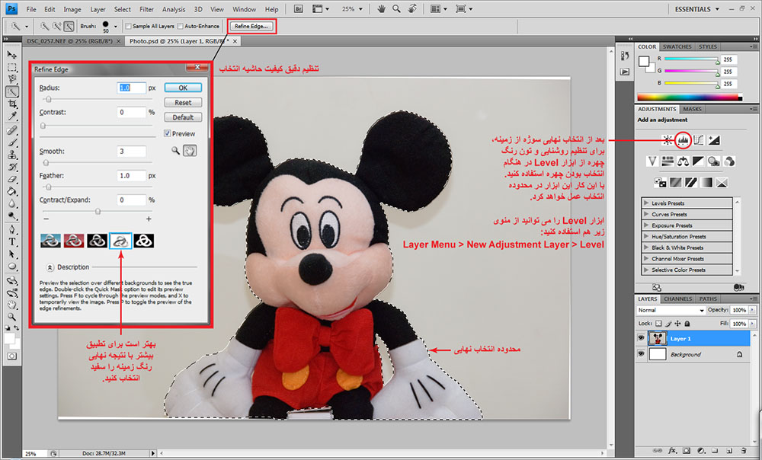
Task: Select the Quick Selection tool in toolbox
Action: click(12, 91)
